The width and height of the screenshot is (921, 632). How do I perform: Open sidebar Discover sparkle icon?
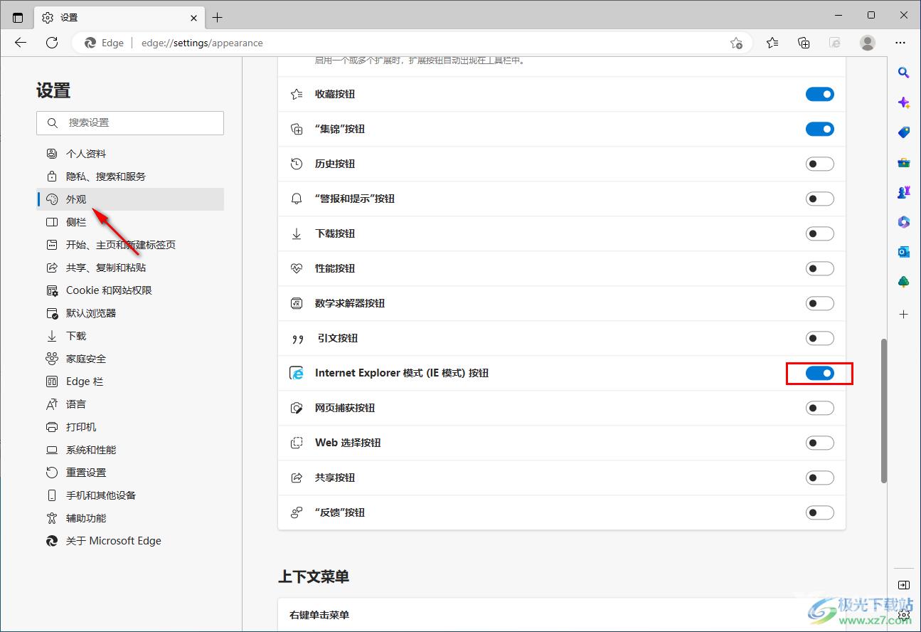tap(903, 102)
